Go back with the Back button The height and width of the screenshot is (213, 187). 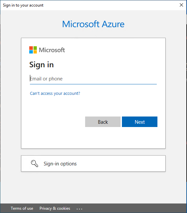[x=103, y=122]
